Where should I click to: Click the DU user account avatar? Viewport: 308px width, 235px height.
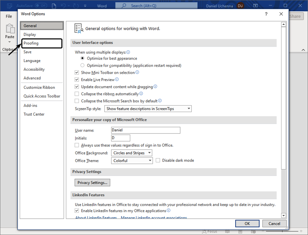coord(240,6)
